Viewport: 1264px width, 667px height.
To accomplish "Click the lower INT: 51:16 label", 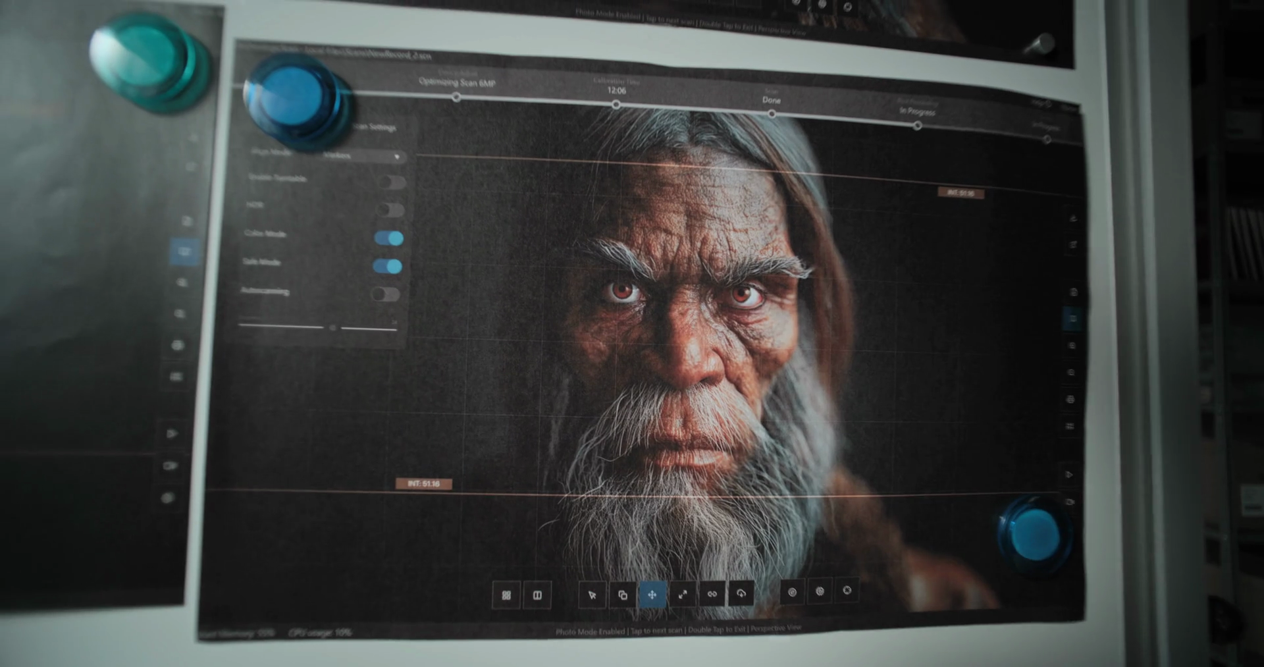I will [423, 484].
